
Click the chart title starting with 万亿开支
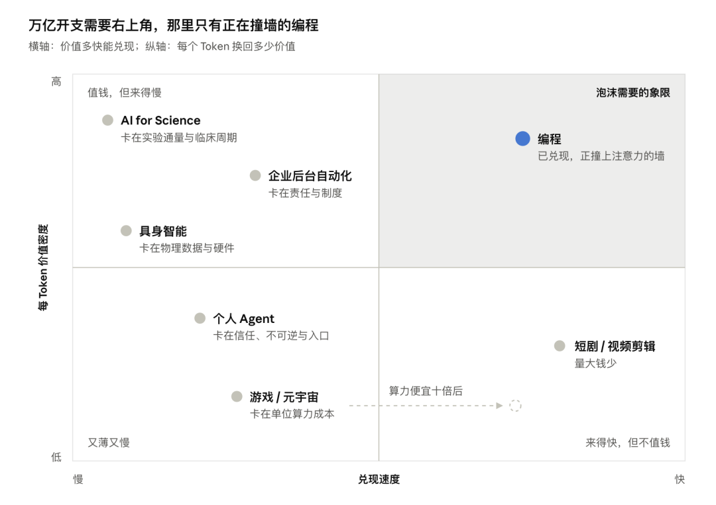[x=174, y=25]
